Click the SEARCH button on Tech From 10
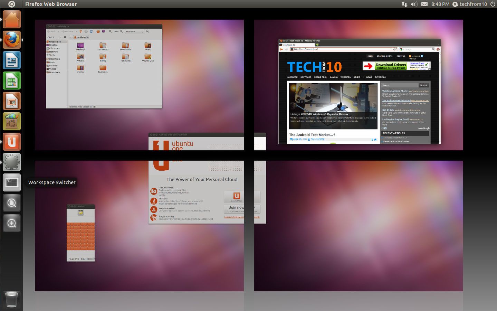This screenshot has width=497, height=311. tap(424, 85)
